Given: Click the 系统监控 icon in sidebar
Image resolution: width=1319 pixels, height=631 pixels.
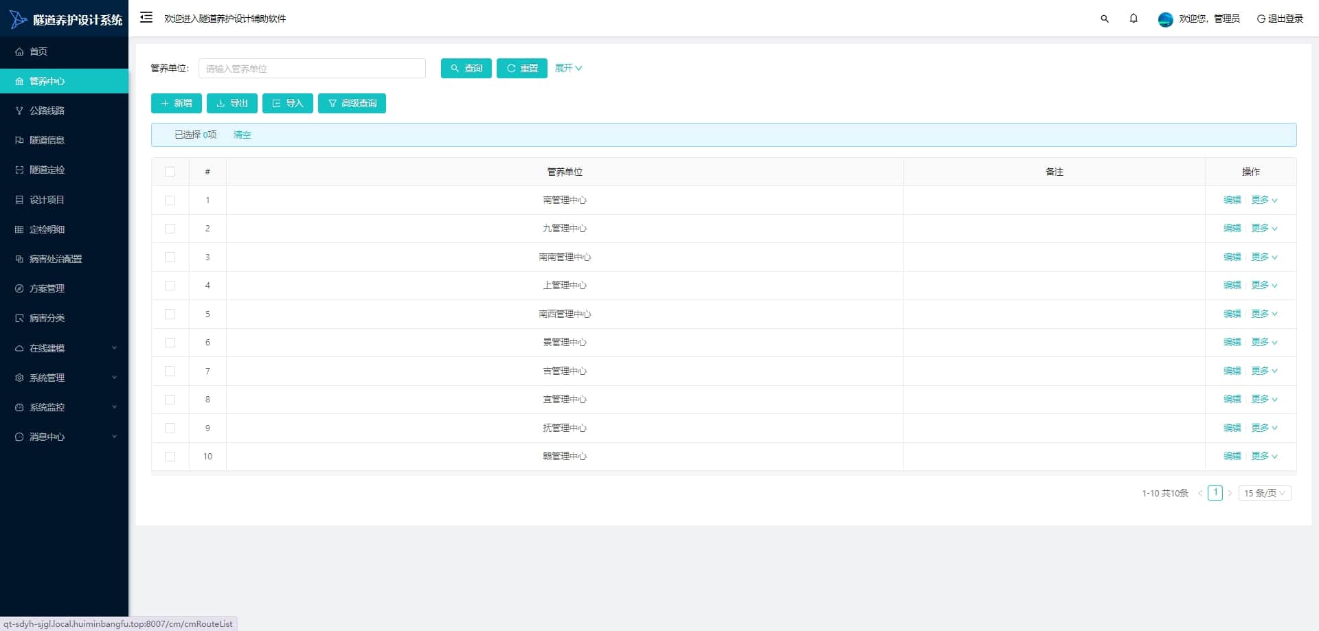Looking at the screenshot, I should pos(19,407).
